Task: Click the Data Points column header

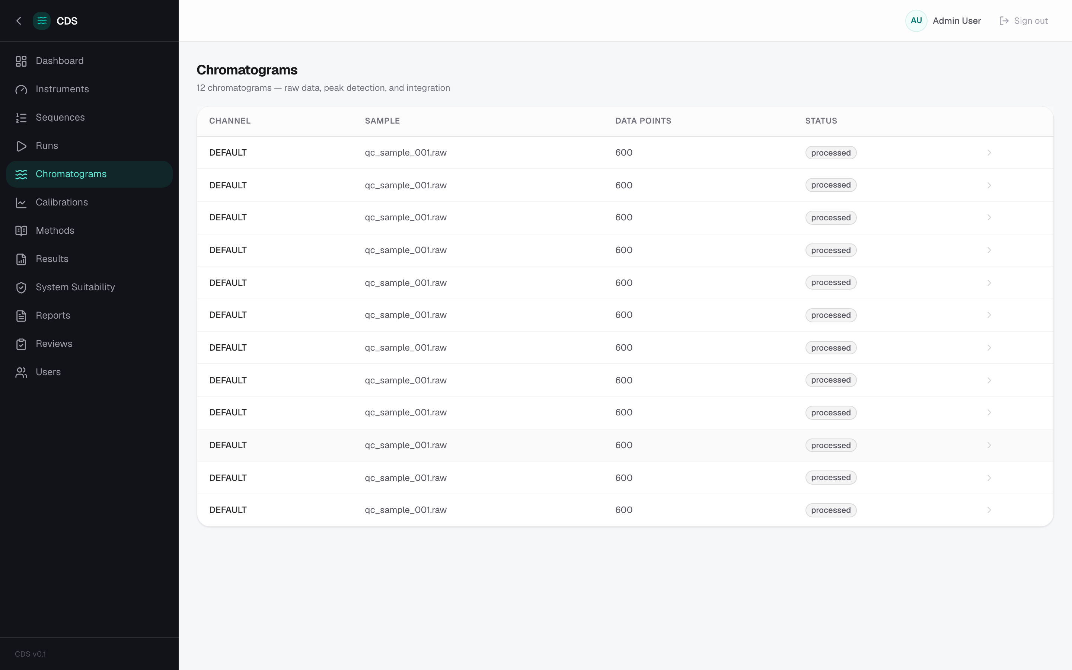Action: click(x=643, y=121)
